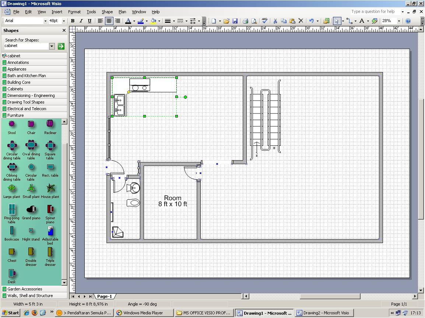This screenshot has width=425, height=318.
Task: Open Windows Media Player from taskbar
Action: pyautogui.click(x=144, y=313)
